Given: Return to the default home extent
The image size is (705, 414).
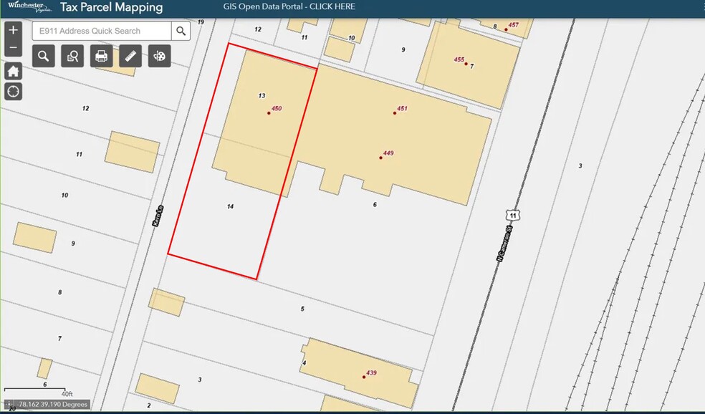Looking at the screenshot, I should 14,71.
